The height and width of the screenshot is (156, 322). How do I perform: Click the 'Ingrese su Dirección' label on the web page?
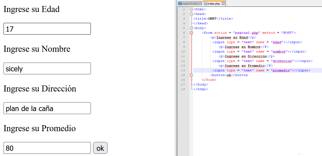40,89
